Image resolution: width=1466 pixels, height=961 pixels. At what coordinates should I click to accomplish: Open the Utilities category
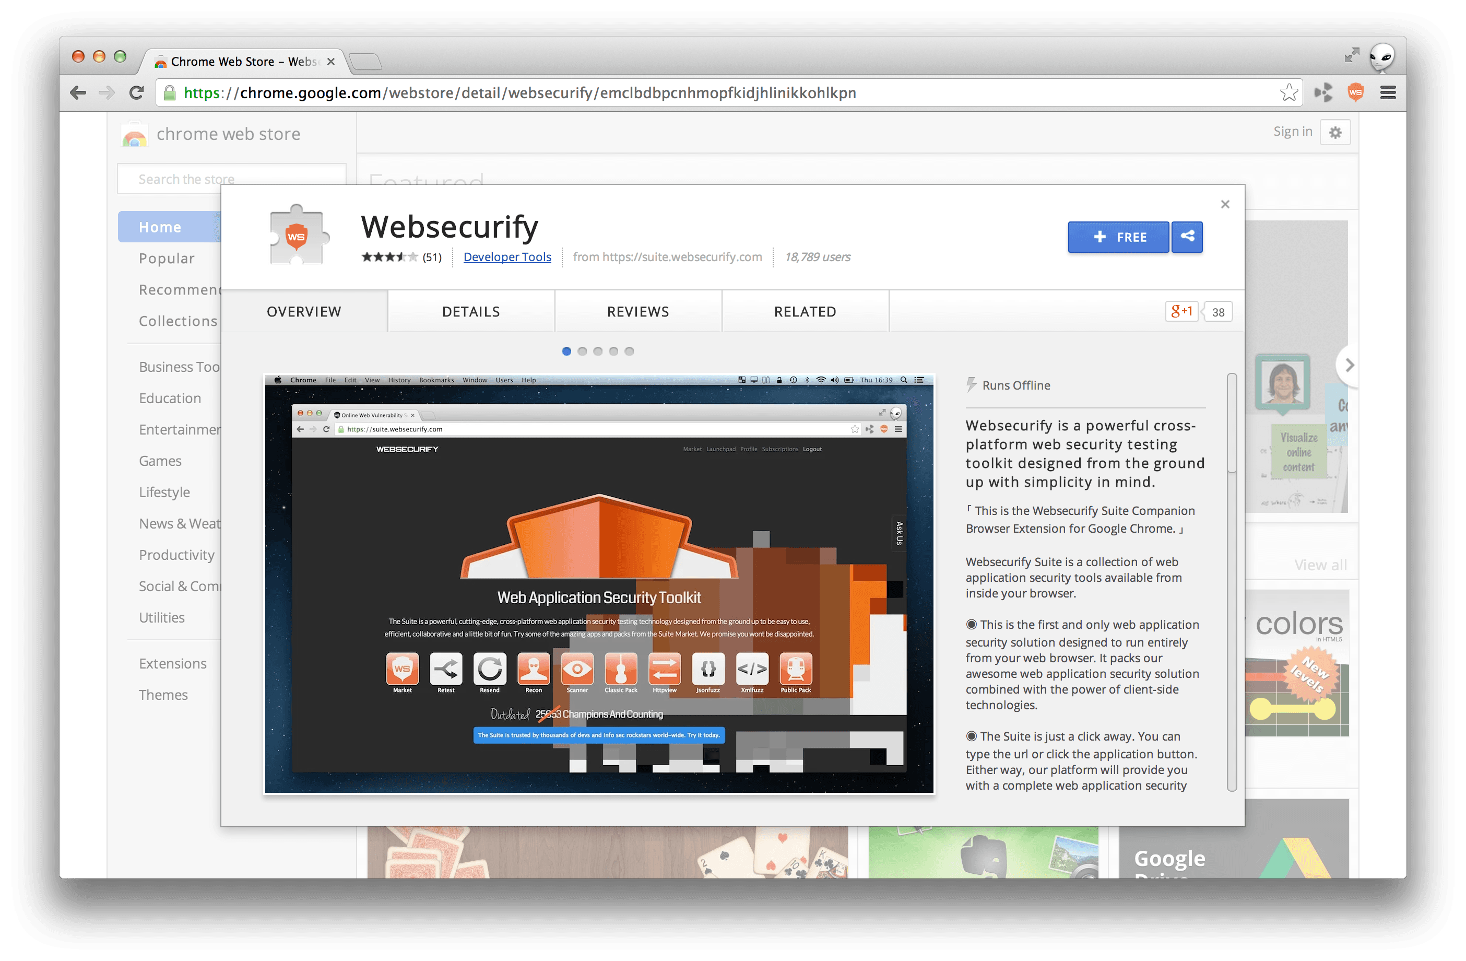point(161,617)
